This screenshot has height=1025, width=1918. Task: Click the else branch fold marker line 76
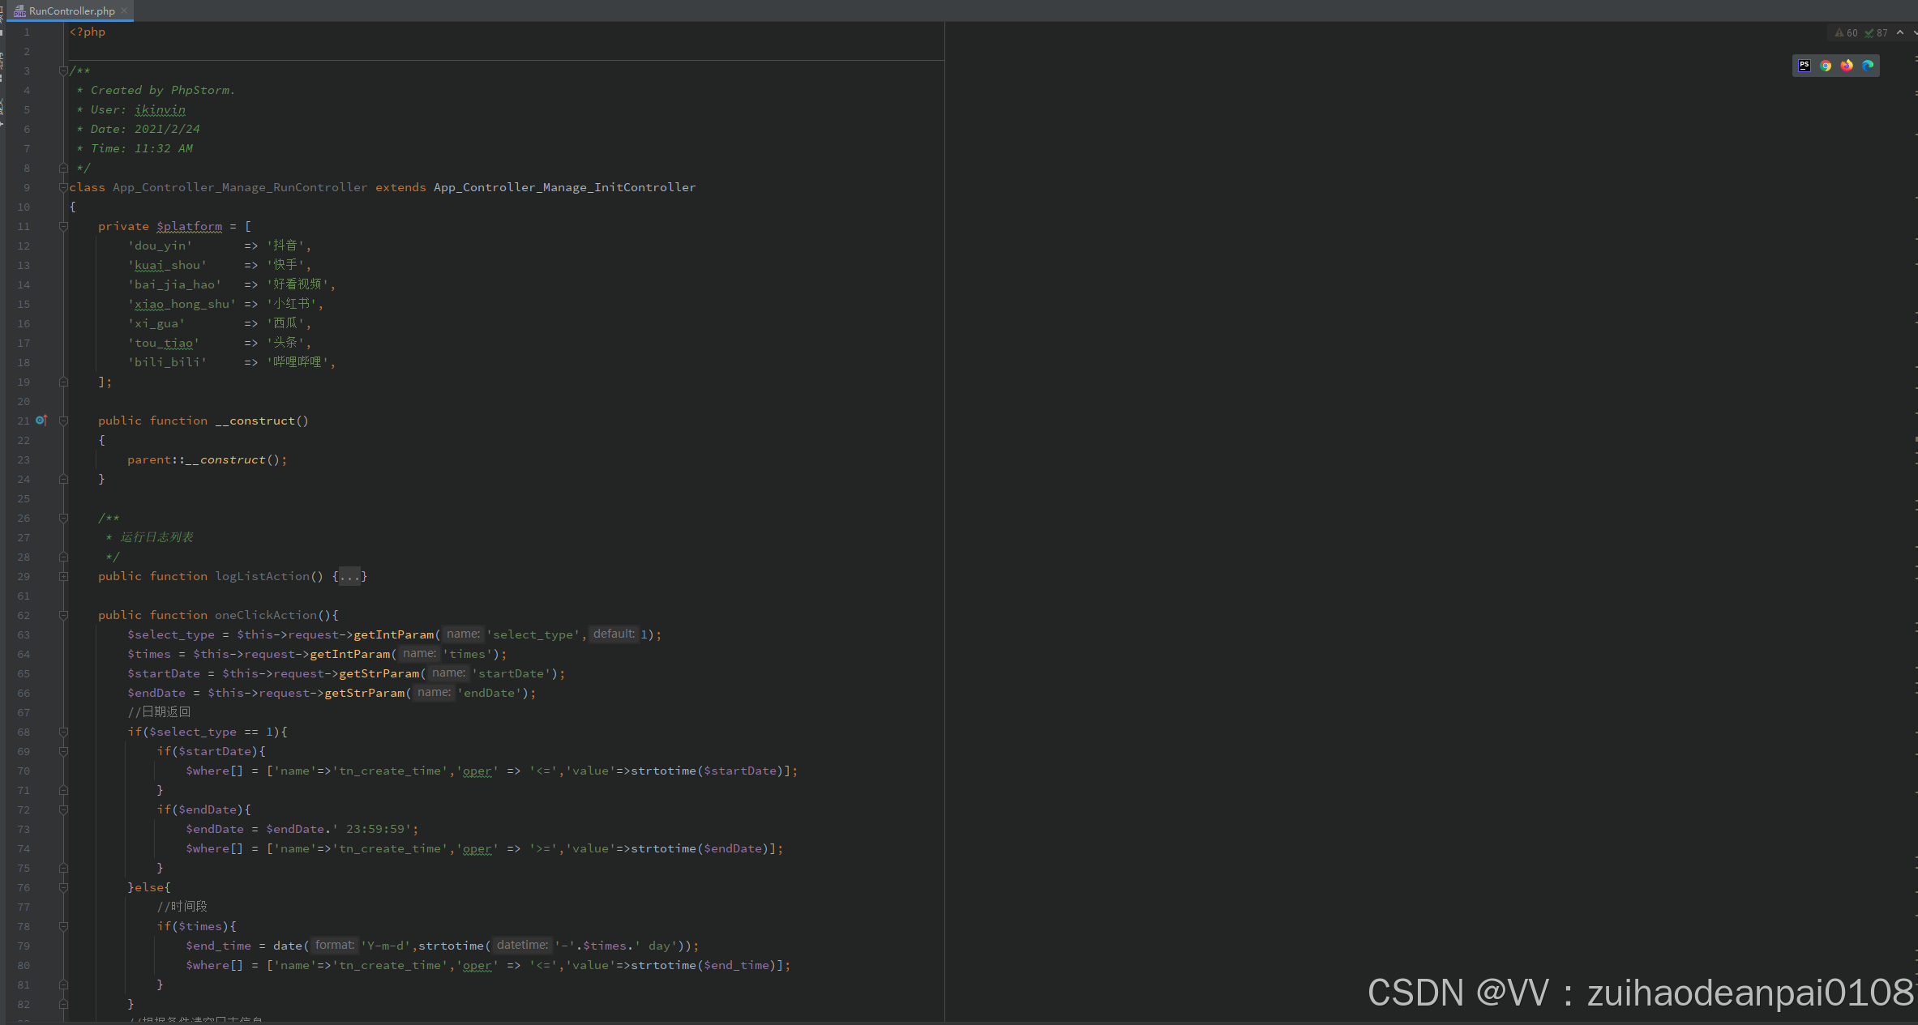click(63, 887)
